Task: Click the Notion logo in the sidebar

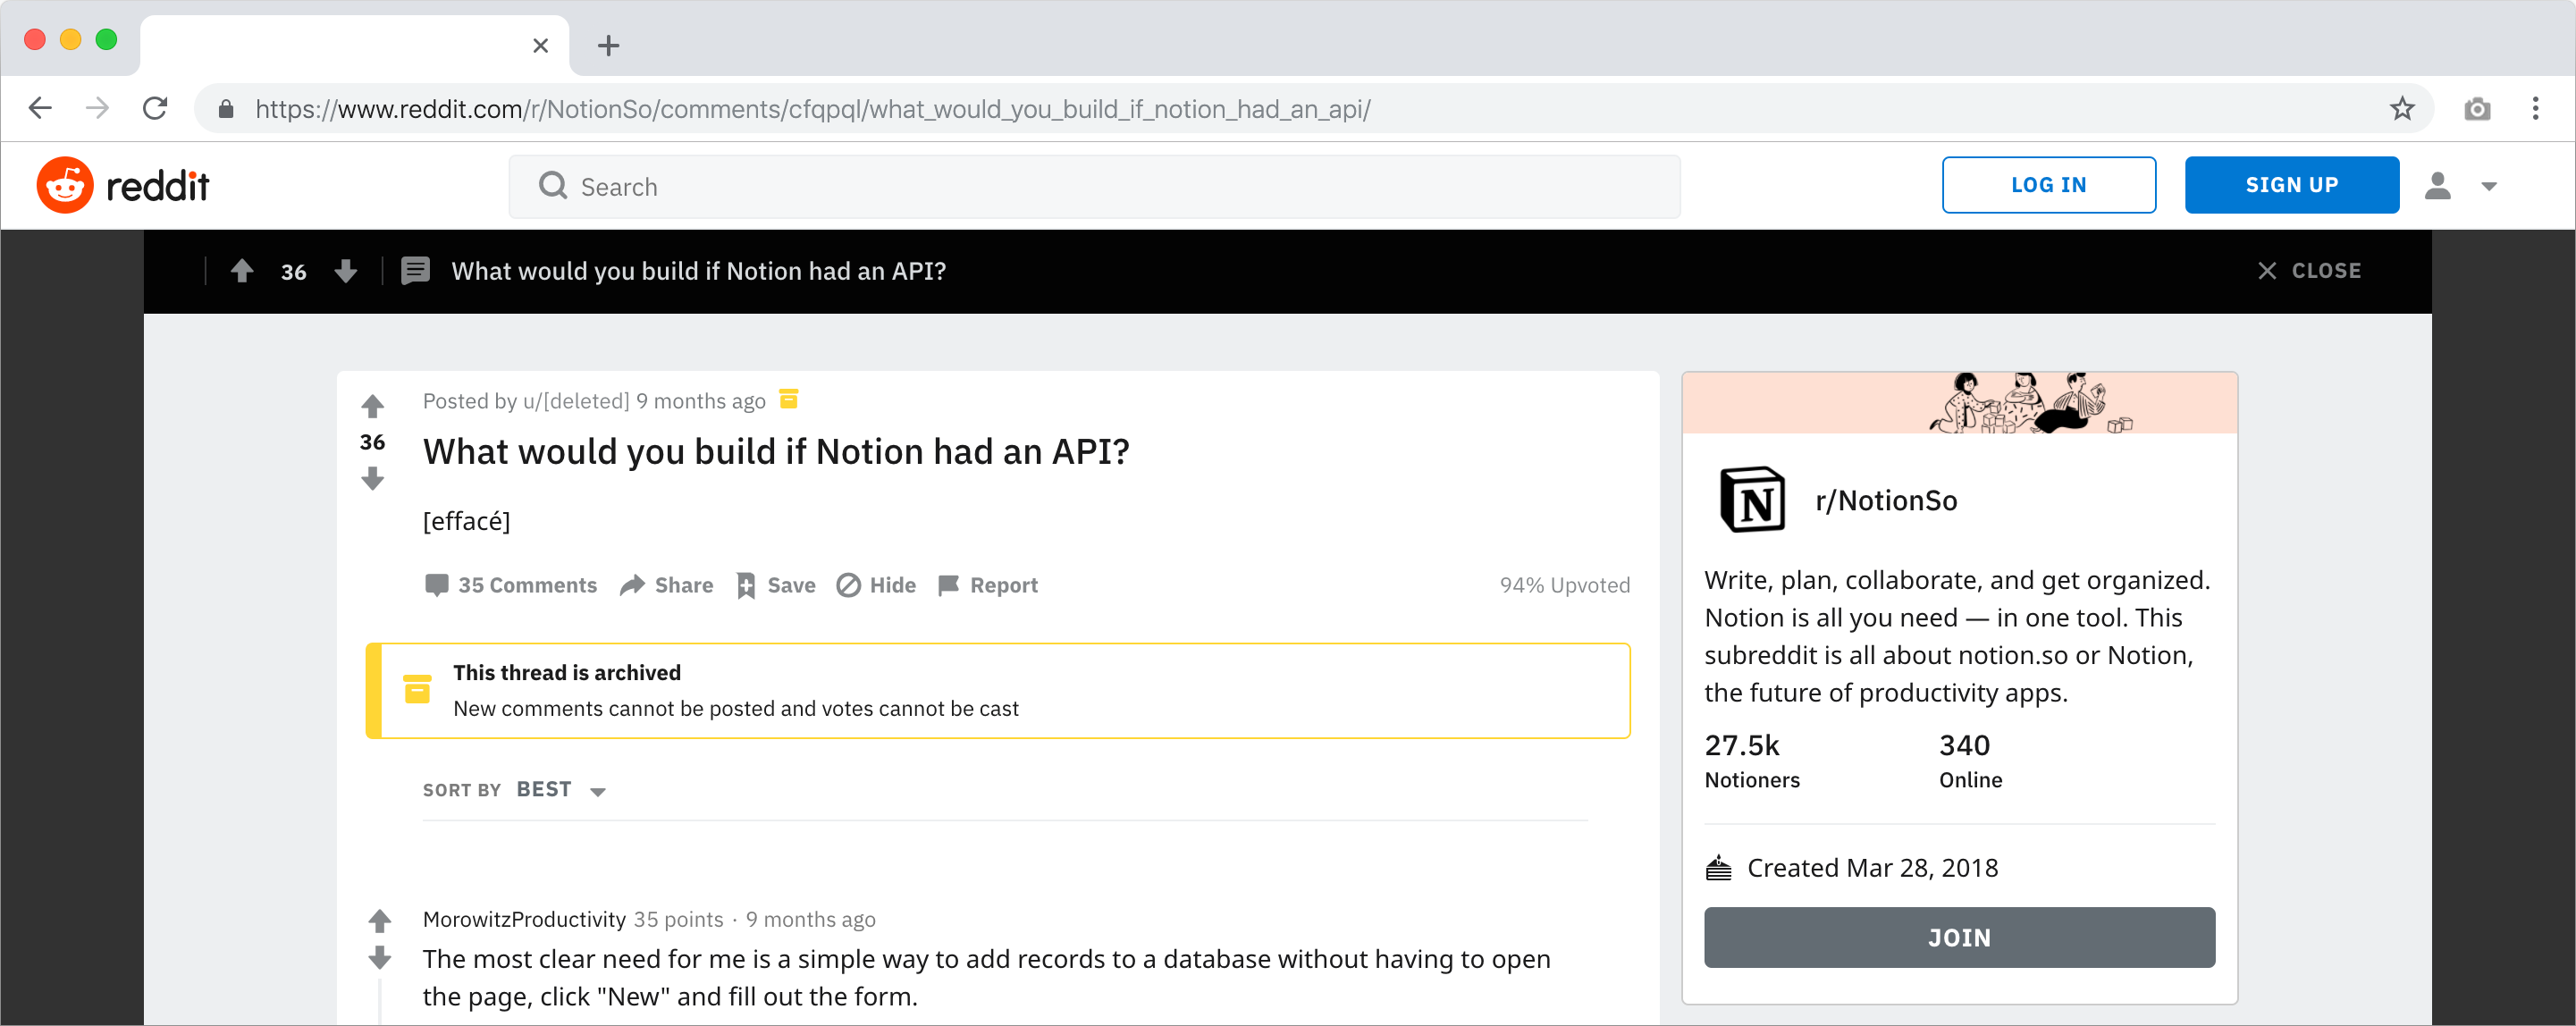Action: pyautogui.click(x=1752, y=499)
